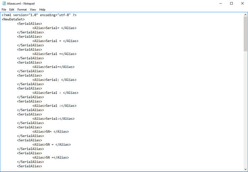Image resolution: width=248 pixels, height=172 pixels.
Task: Minimize the Notepad window
Action: [220, 3]
